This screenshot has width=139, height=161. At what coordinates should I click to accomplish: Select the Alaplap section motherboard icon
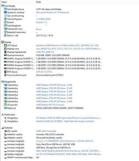[x=3, y=42]
